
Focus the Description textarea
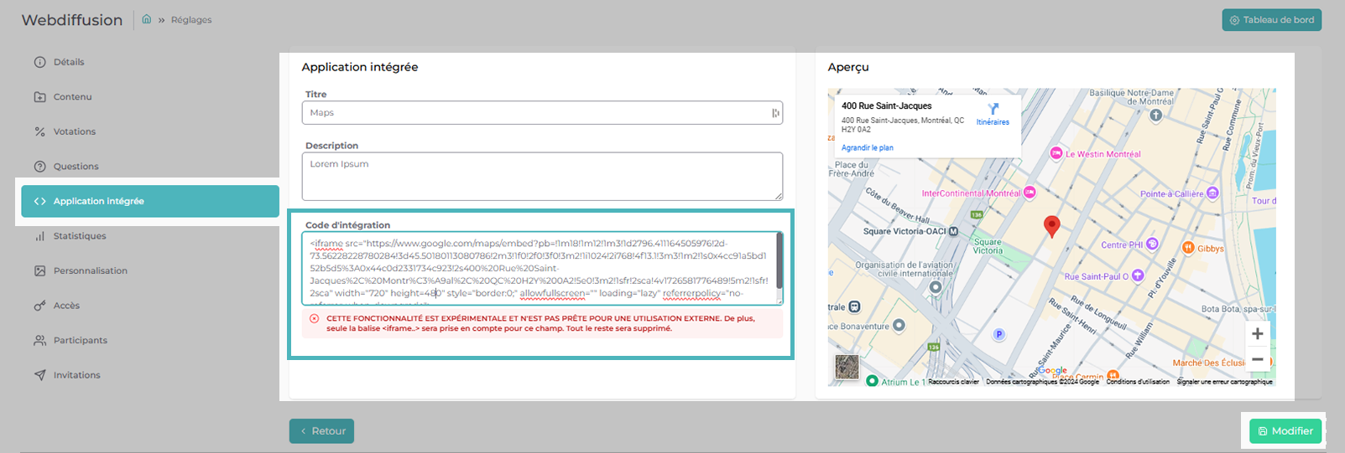pyautogui.click(x=542, y=176)
